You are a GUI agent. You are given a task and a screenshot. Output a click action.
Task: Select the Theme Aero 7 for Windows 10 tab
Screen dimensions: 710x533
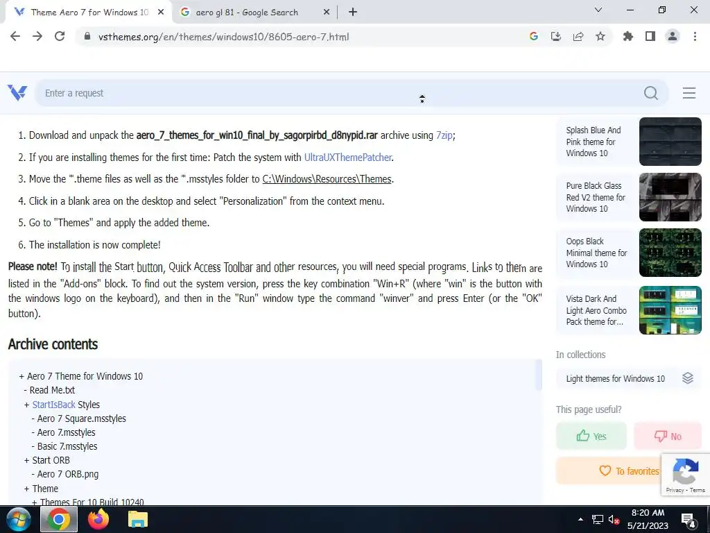89,12
